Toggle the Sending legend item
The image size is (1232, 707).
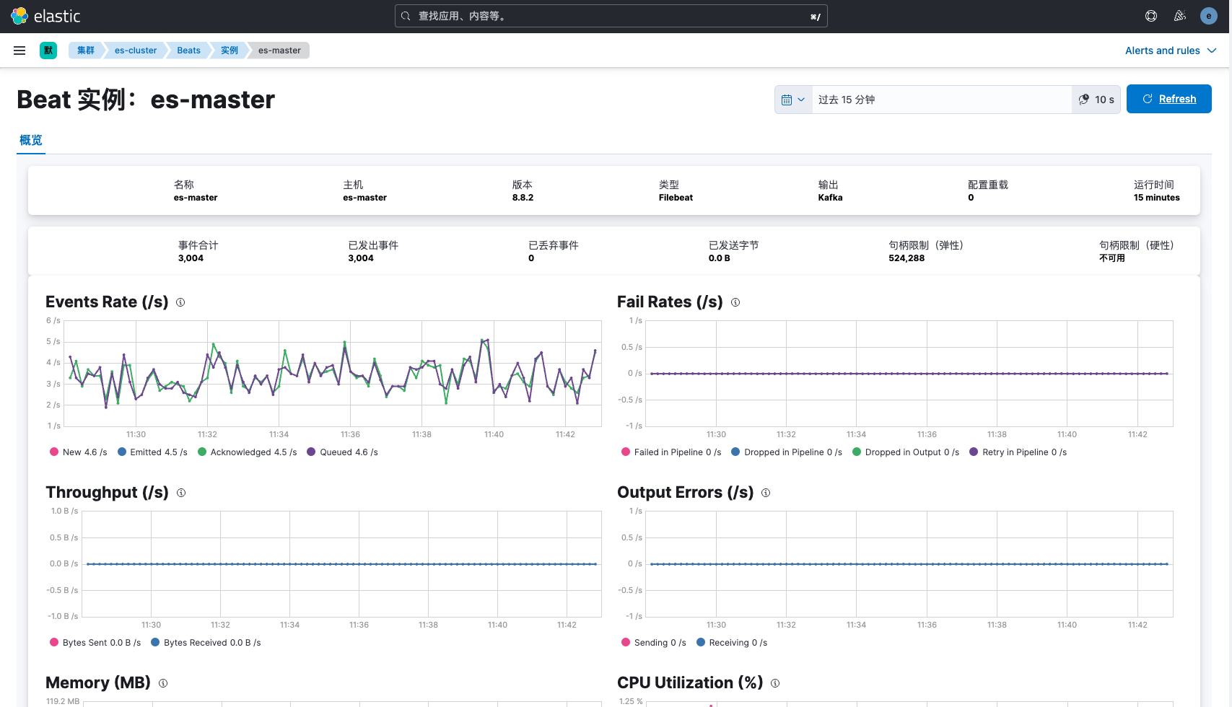(x=654, y=643)
